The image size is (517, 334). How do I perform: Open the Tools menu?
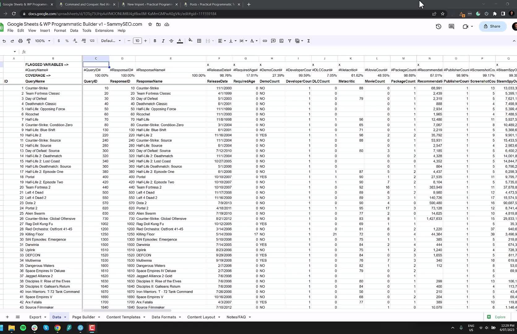pyautogui.click(x=87, y=31)
